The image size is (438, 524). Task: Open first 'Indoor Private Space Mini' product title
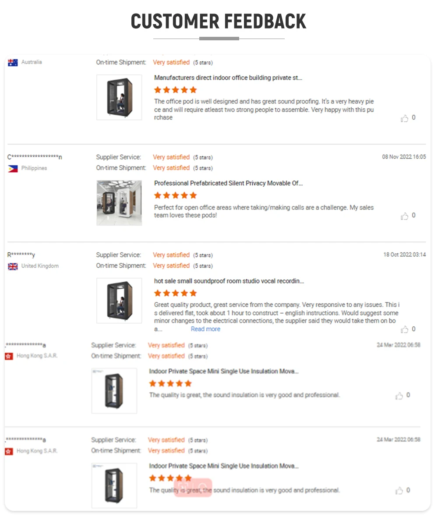coord(224,371)
